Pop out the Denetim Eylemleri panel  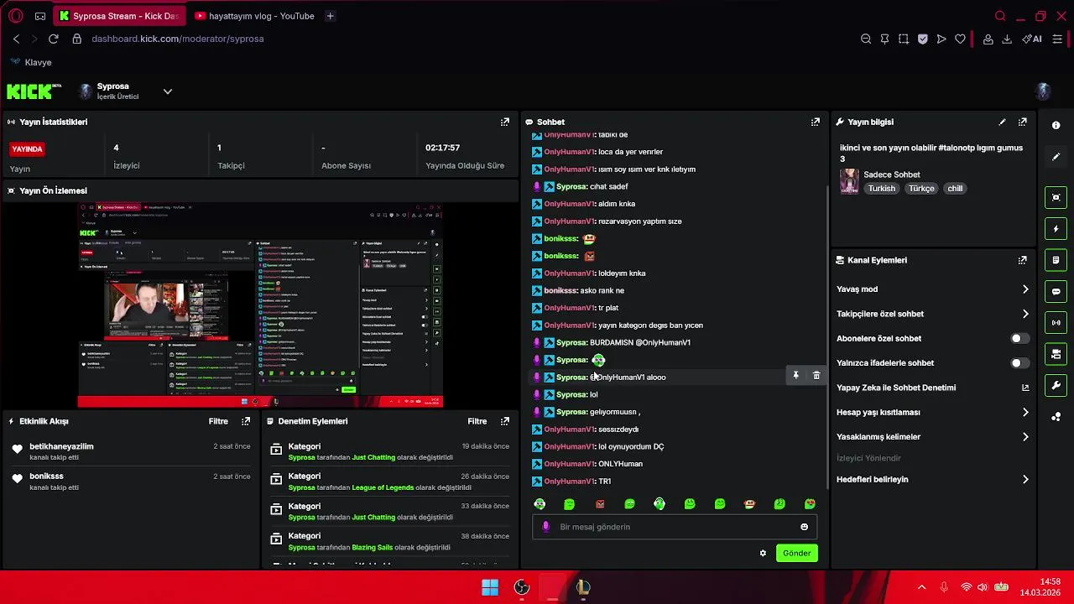(504, 421)
